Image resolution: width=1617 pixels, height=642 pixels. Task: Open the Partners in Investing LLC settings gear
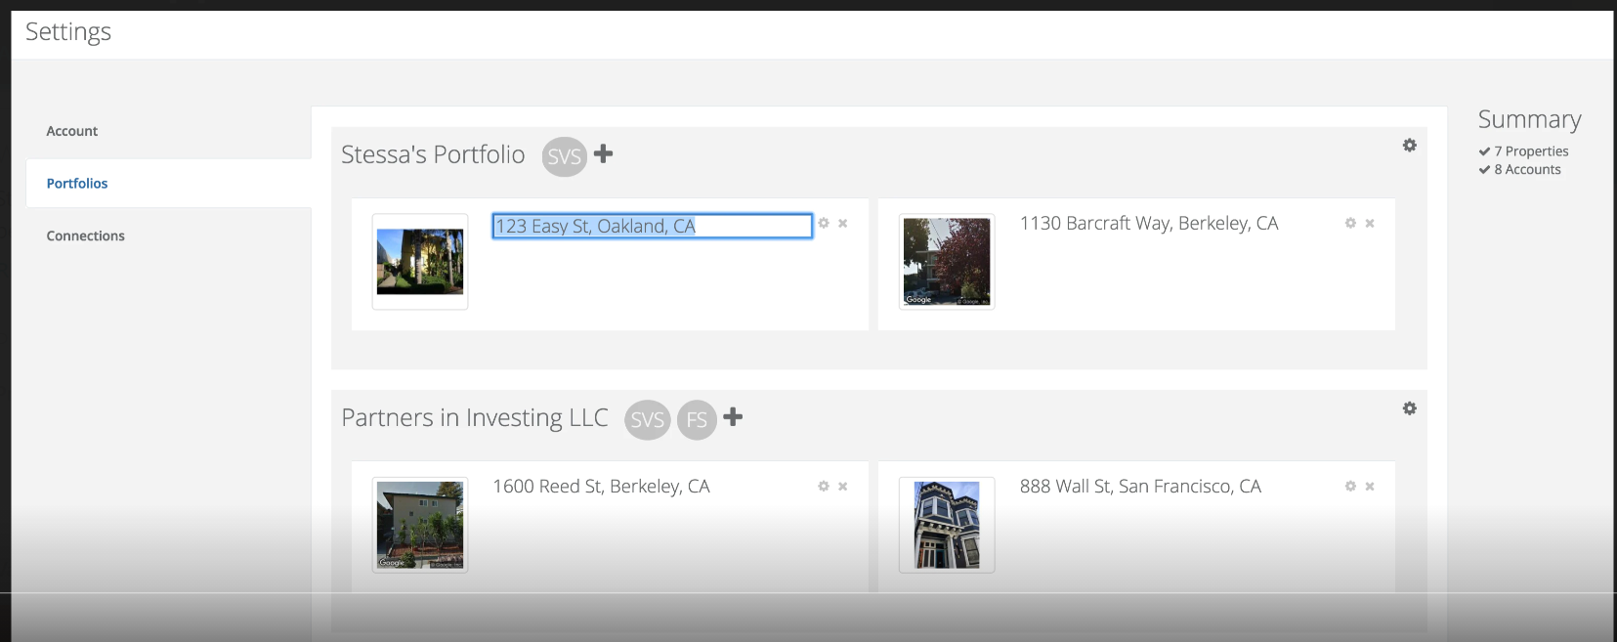click(1409, 408)
